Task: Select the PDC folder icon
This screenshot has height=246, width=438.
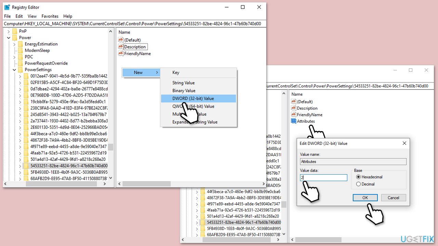Action: click(20, 57)
